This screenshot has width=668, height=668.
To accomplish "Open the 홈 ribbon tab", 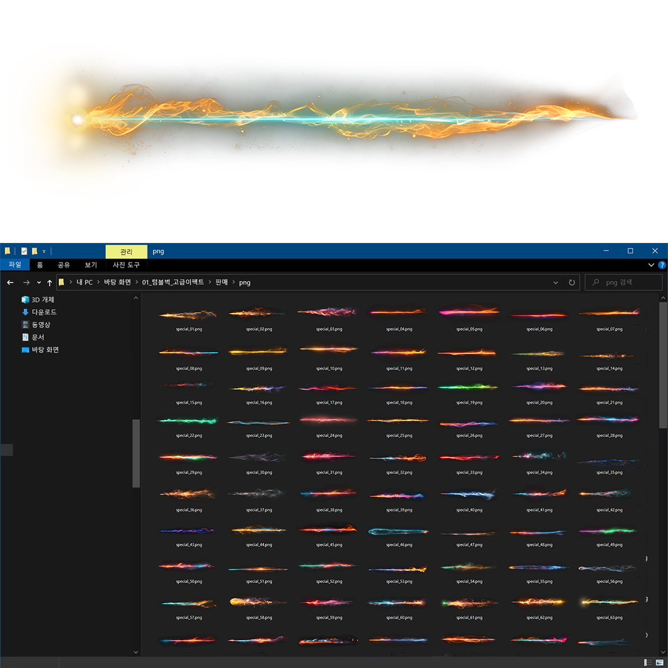I will [40, 265].
